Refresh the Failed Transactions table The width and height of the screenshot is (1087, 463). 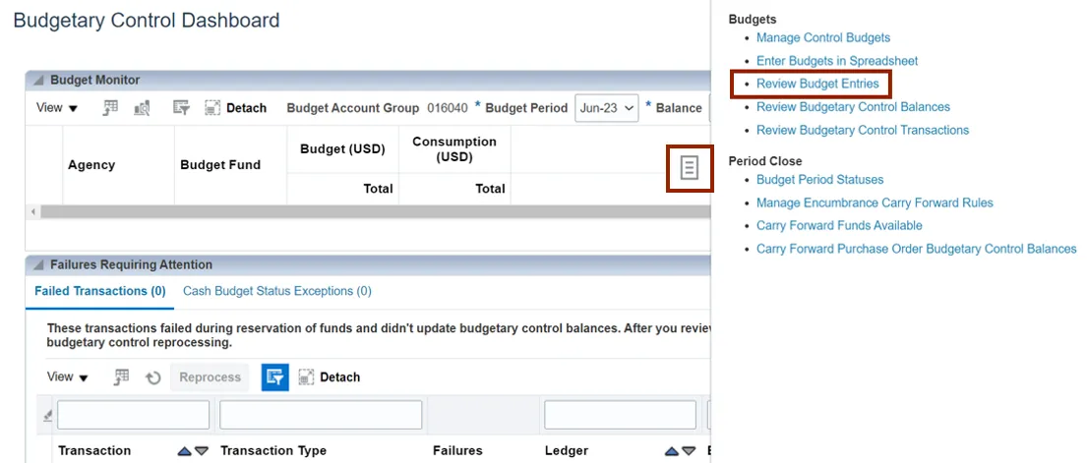(x=153, y=377)
